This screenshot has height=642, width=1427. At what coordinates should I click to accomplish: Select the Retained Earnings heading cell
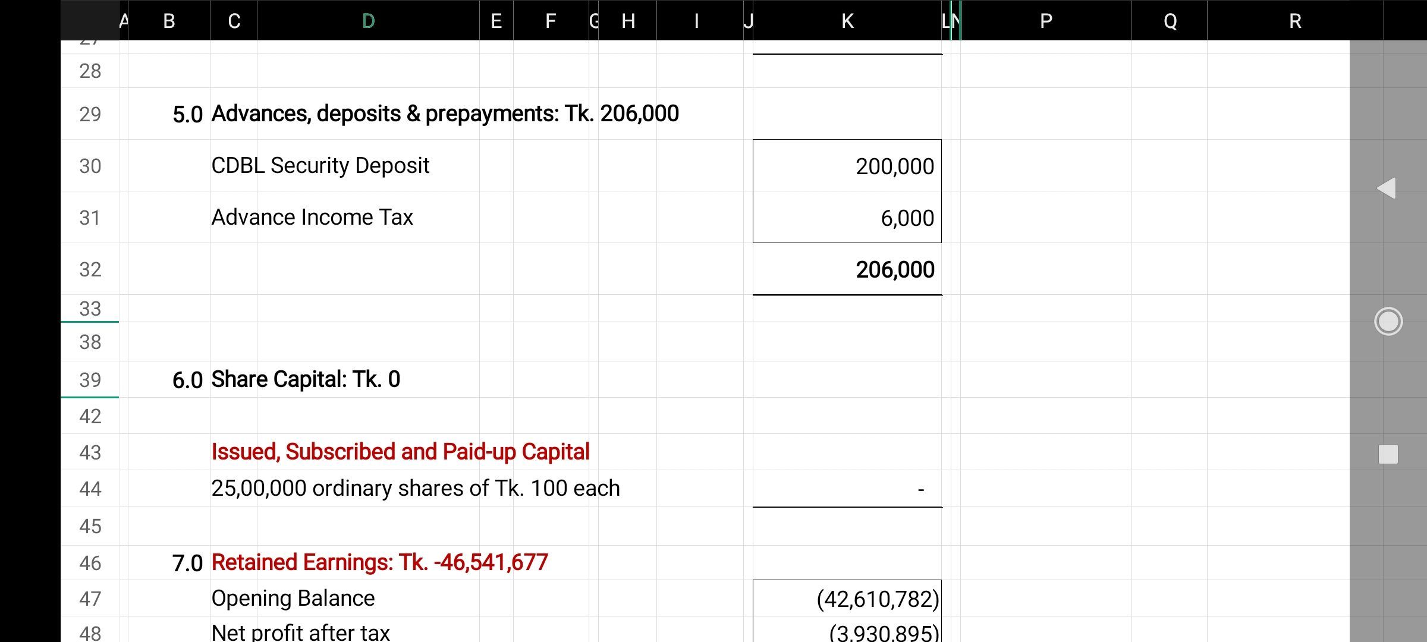pos(379,561)
